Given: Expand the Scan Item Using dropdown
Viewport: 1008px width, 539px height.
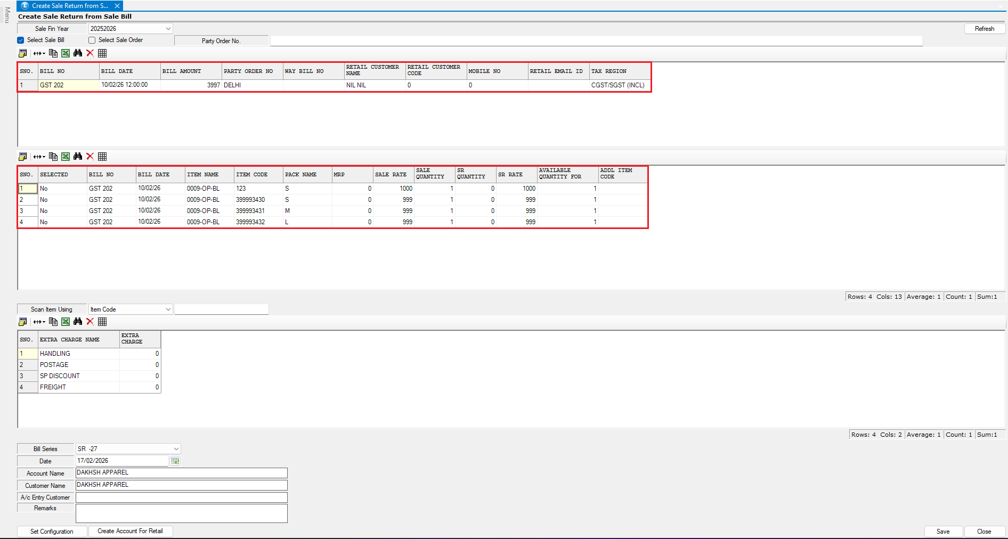Looking at the screenshot, I should pos(168,309).
